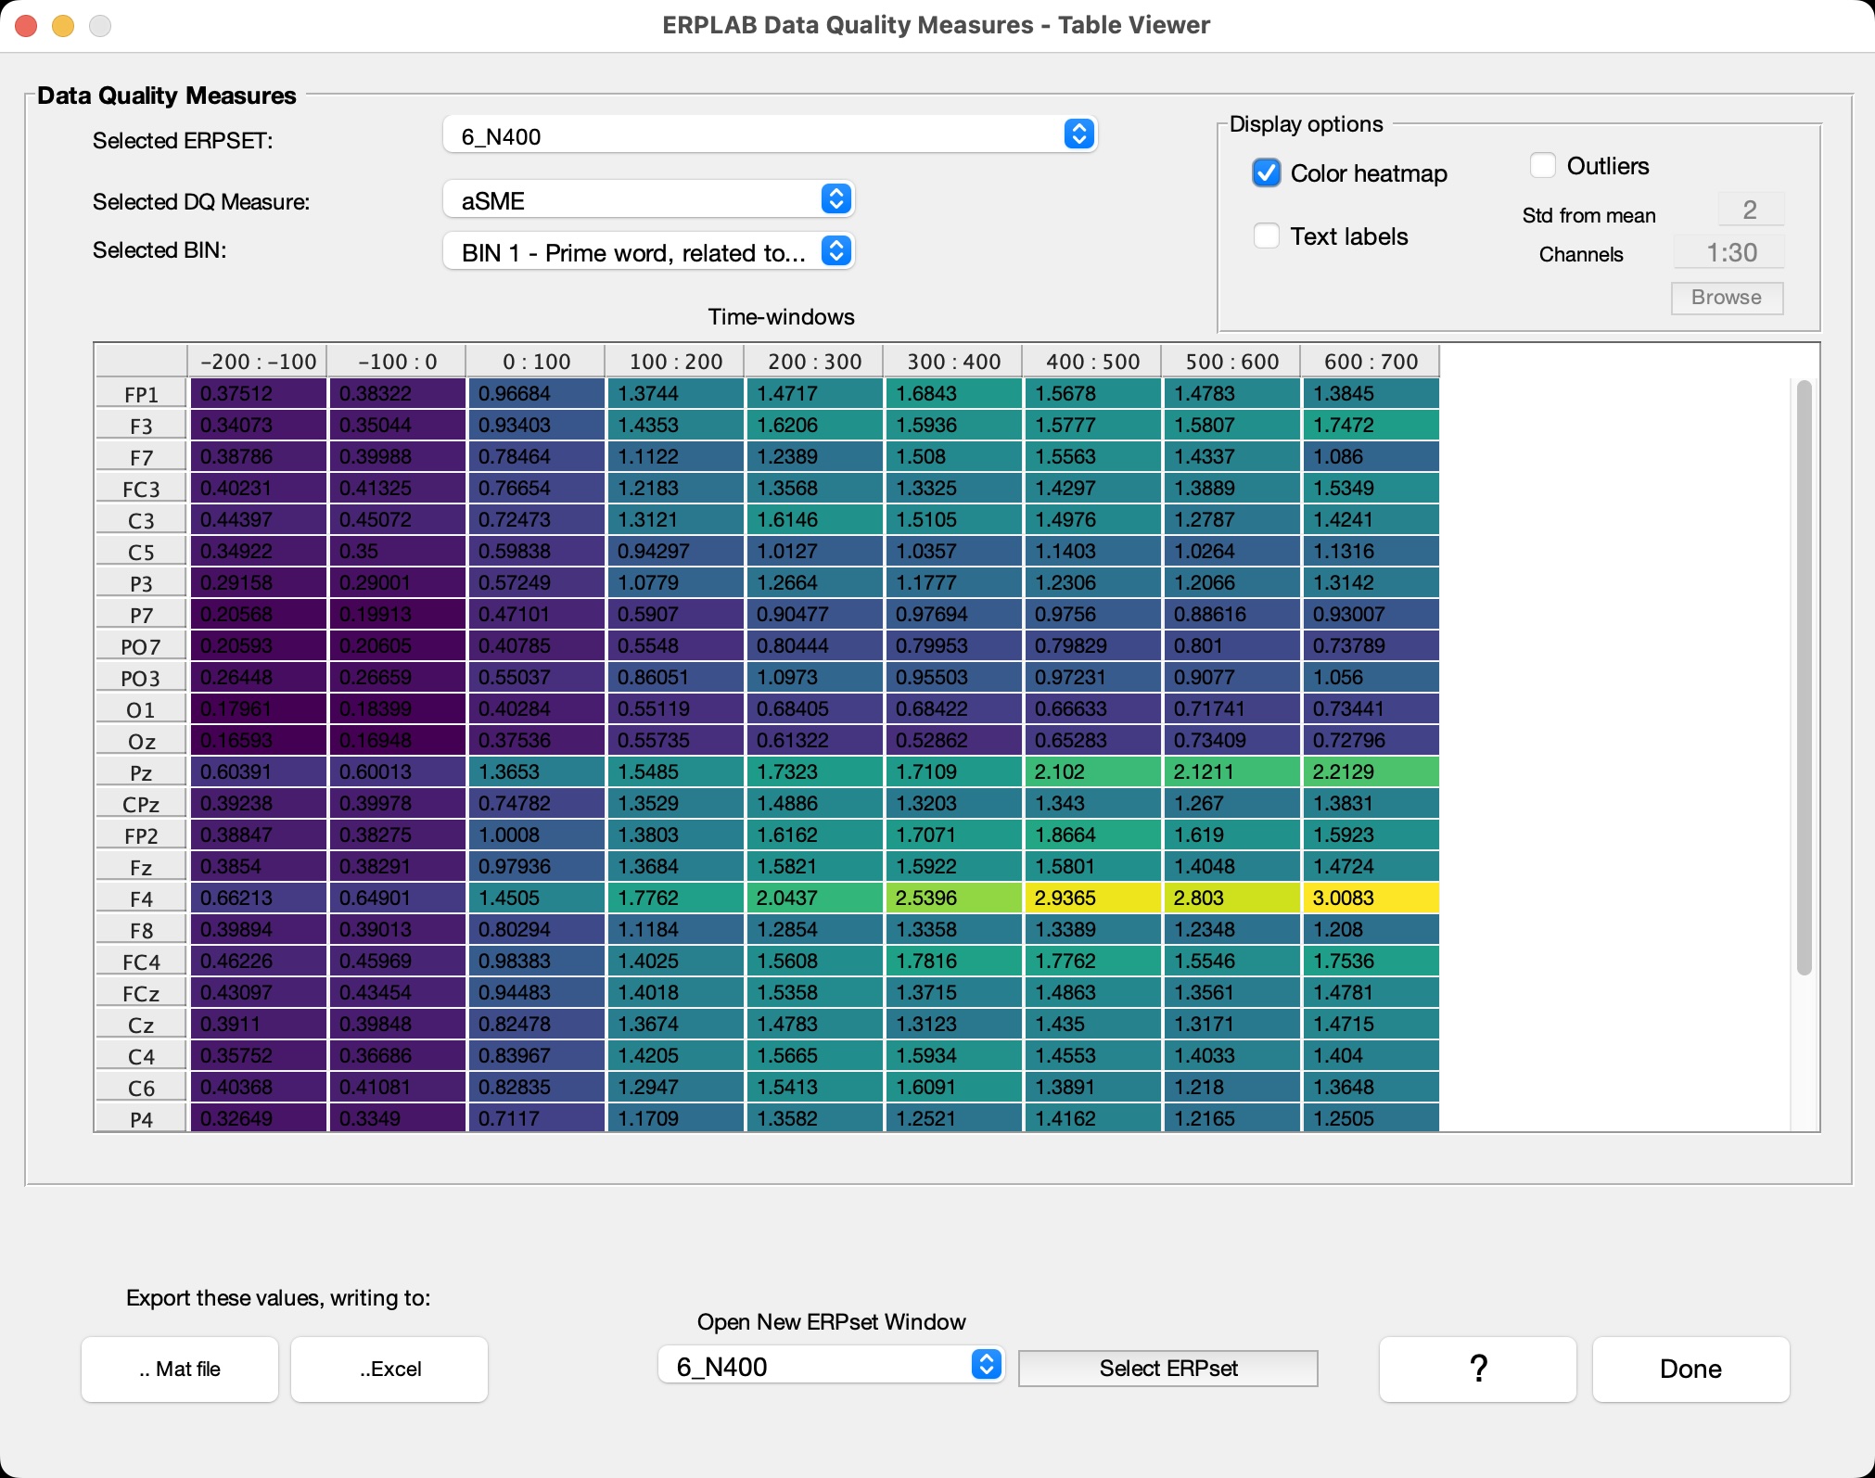The height and width of the screenshot is (1478, 1875).
Task: Select the 300 : 400 column header
Action: (x=953, y=362)
